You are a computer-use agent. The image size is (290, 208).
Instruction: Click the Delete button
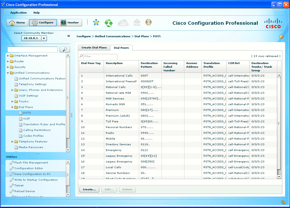point(127,189)
